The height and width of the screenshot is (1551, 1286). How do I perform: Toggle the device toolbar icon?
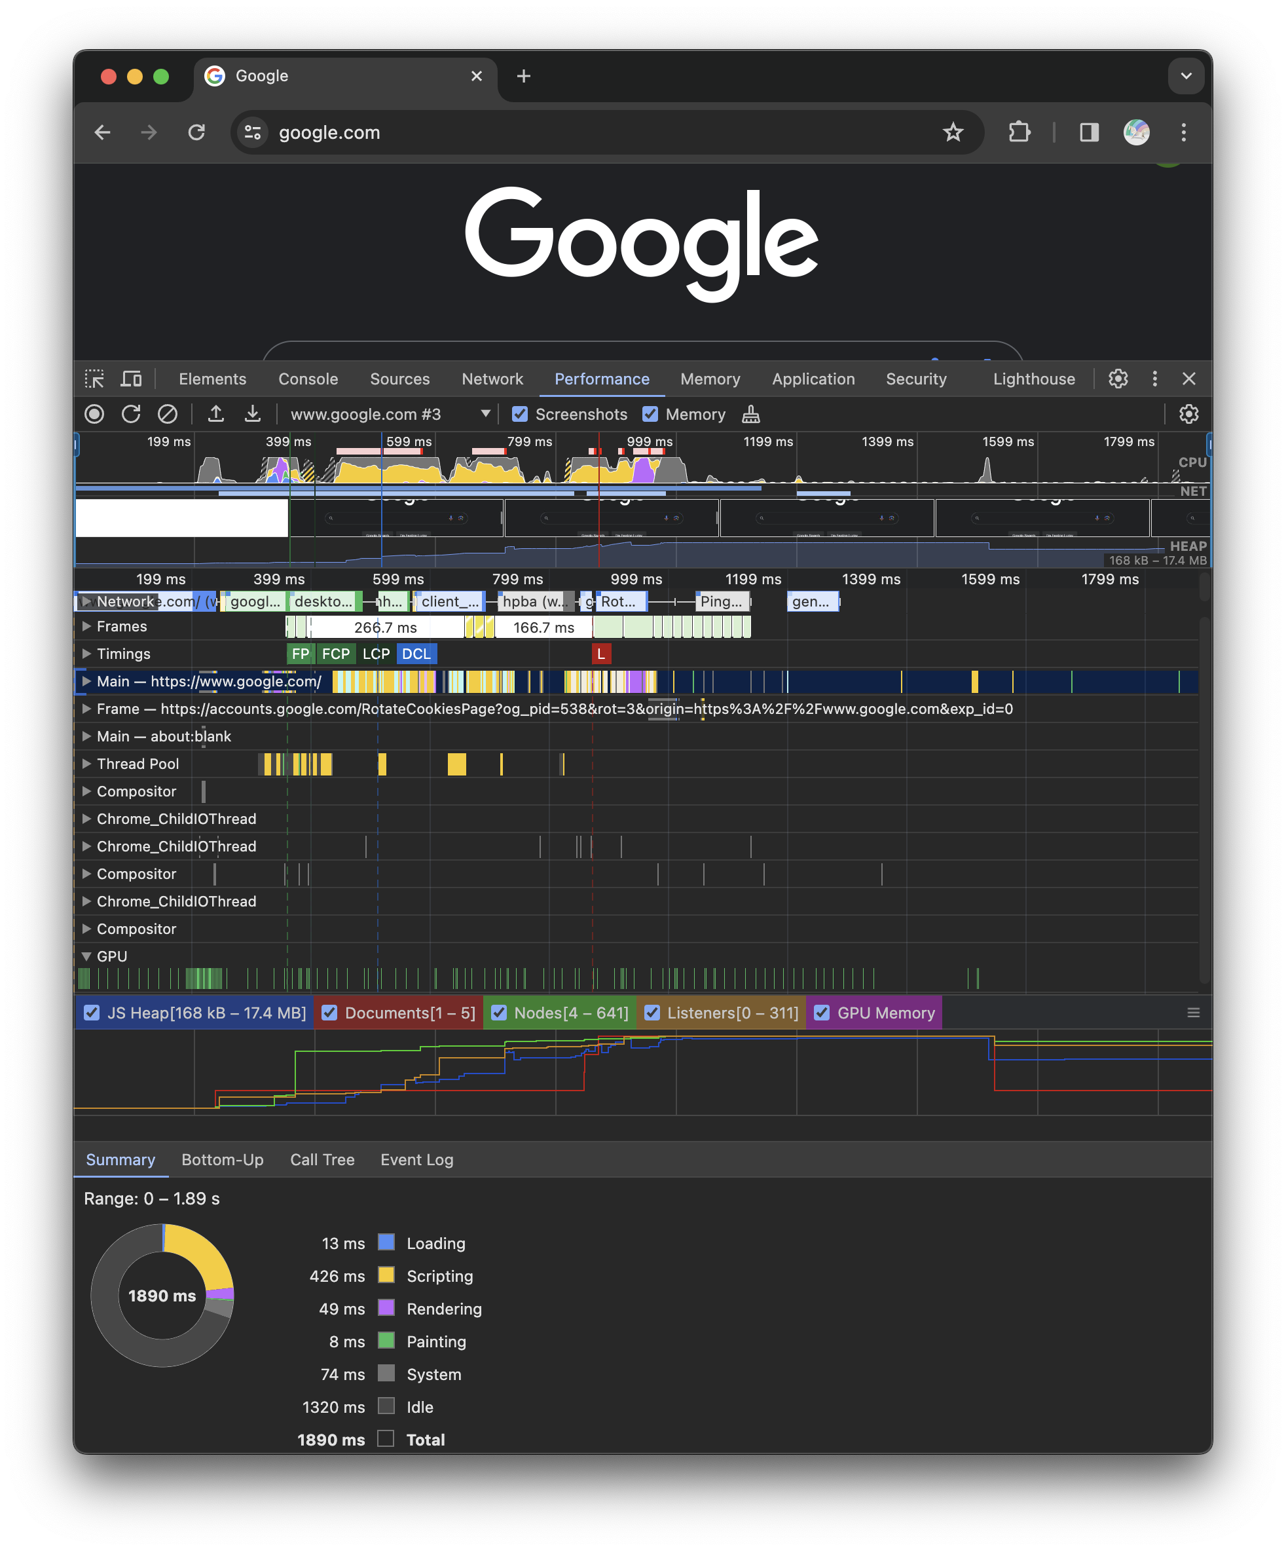click(132, 379)
